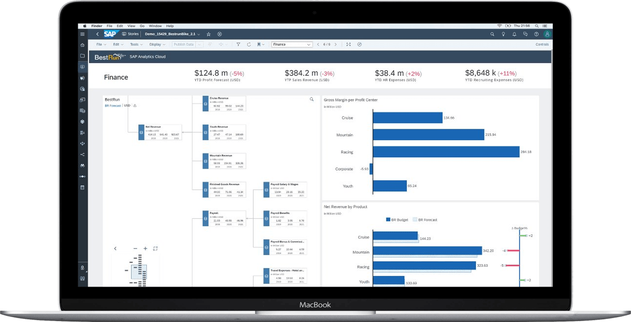This screenshot has width=631, height=322.
Task: Click the BR Forecast link under BestRun
Action: [x=113, y=106]
